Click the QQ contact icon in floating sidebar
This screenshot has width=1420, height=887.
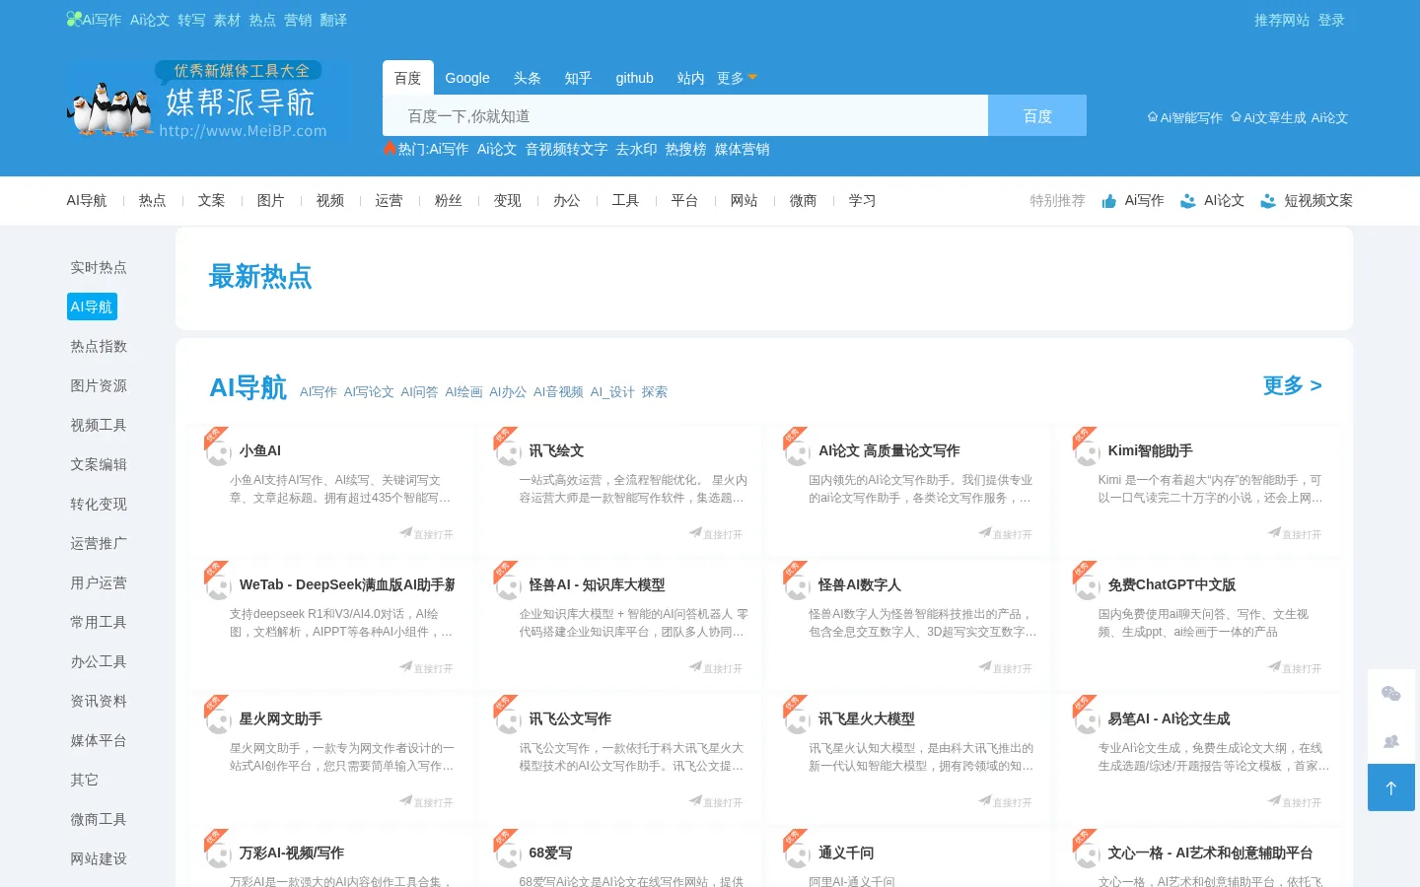pyautogui.click(x=1391, y=741)
